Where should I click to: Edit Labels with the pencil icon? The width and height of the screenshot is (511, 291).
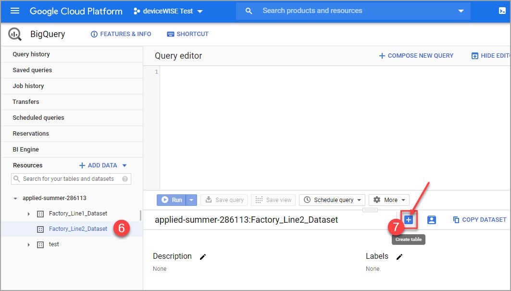[x=399, y=257]
